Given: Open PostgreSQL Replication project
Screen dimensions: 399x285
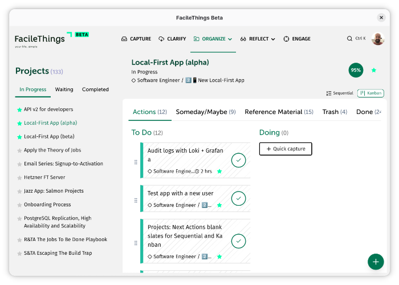Looking at the screenshot, I should 58,222.
